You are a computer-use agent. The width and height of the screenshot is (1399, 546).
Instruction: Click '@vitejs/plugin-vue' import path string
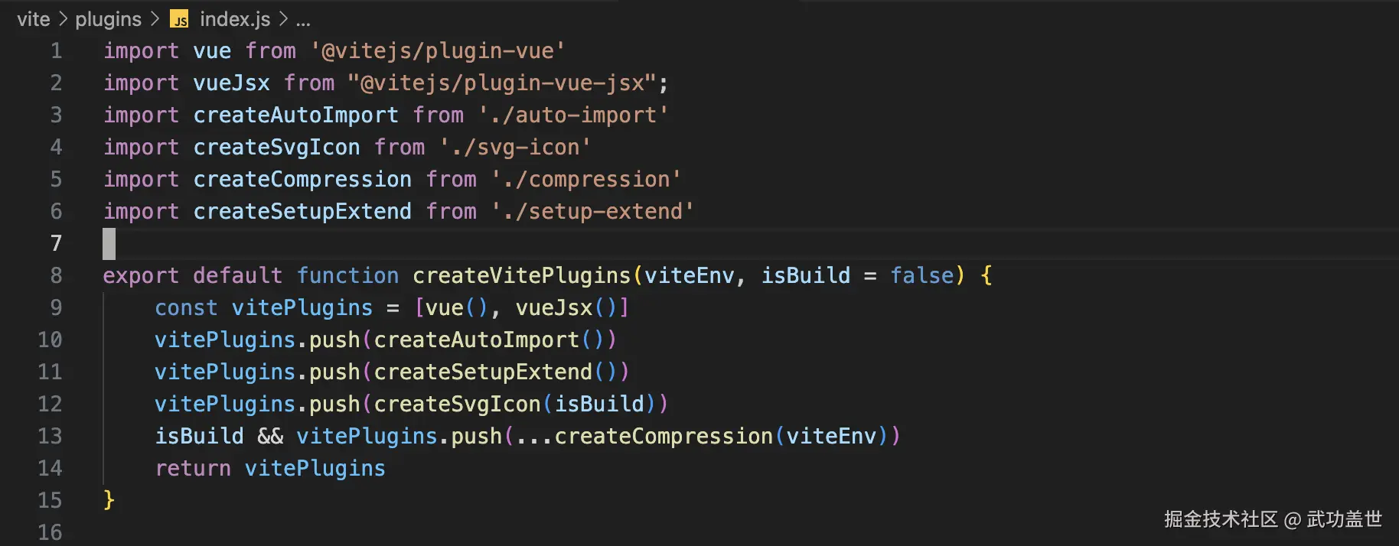coord(437,51)
